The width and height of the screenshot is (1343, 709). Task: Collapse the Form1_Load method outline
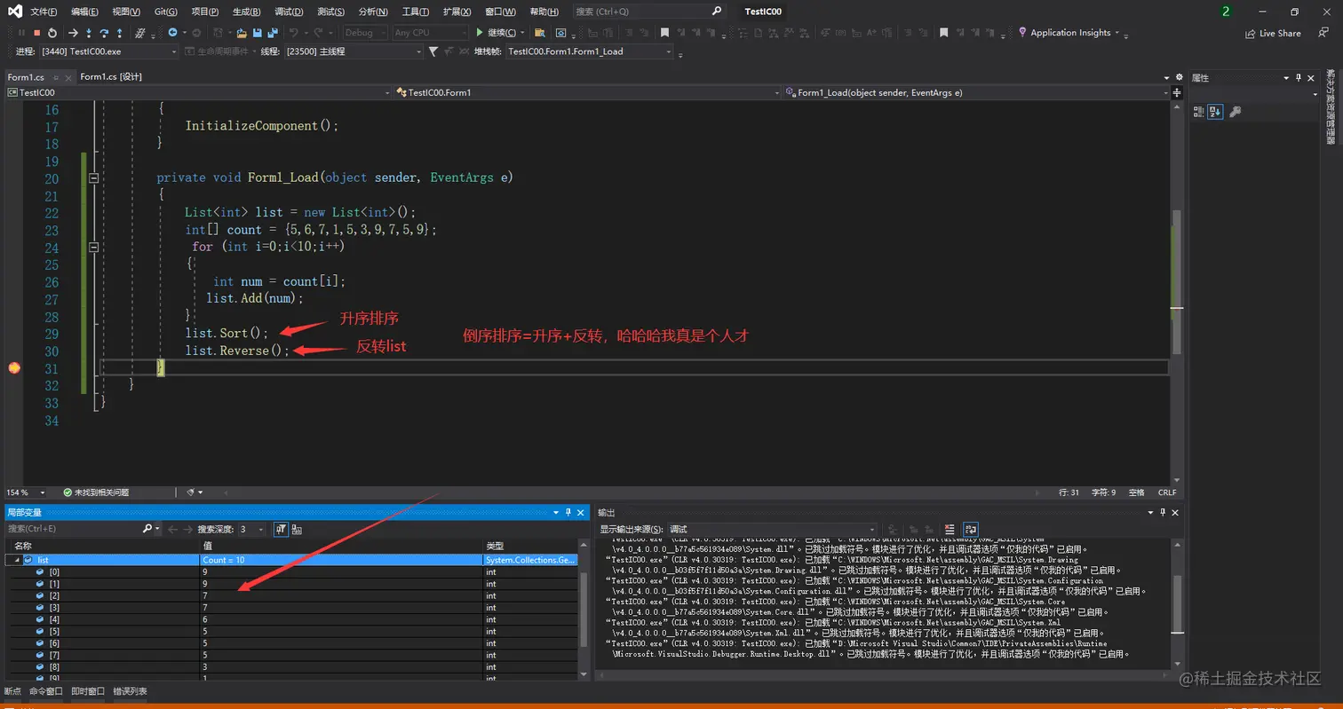pos(93,177)
